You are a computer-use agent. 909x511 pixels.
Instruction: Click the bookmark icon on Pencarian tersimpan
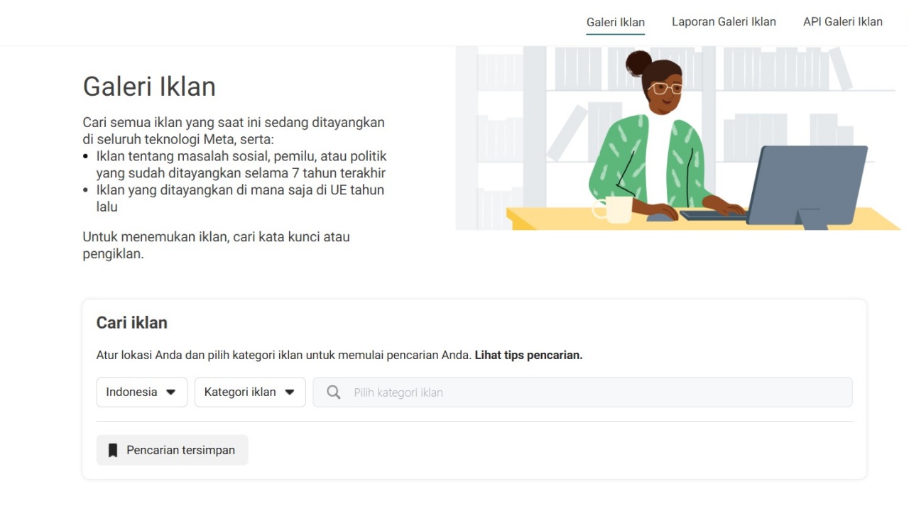114,449
